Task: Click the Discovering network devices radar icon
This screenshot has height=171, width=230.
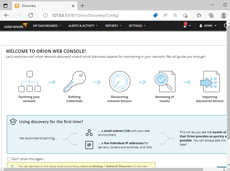Action: pos(120,82)
